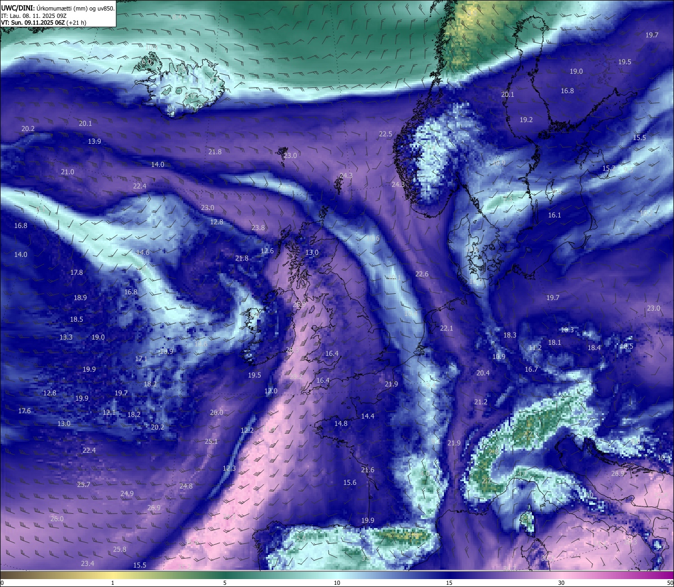Click the map value 21.2
Image resolution: width=674 pixels, height=587 pixels.
[480, 402]
